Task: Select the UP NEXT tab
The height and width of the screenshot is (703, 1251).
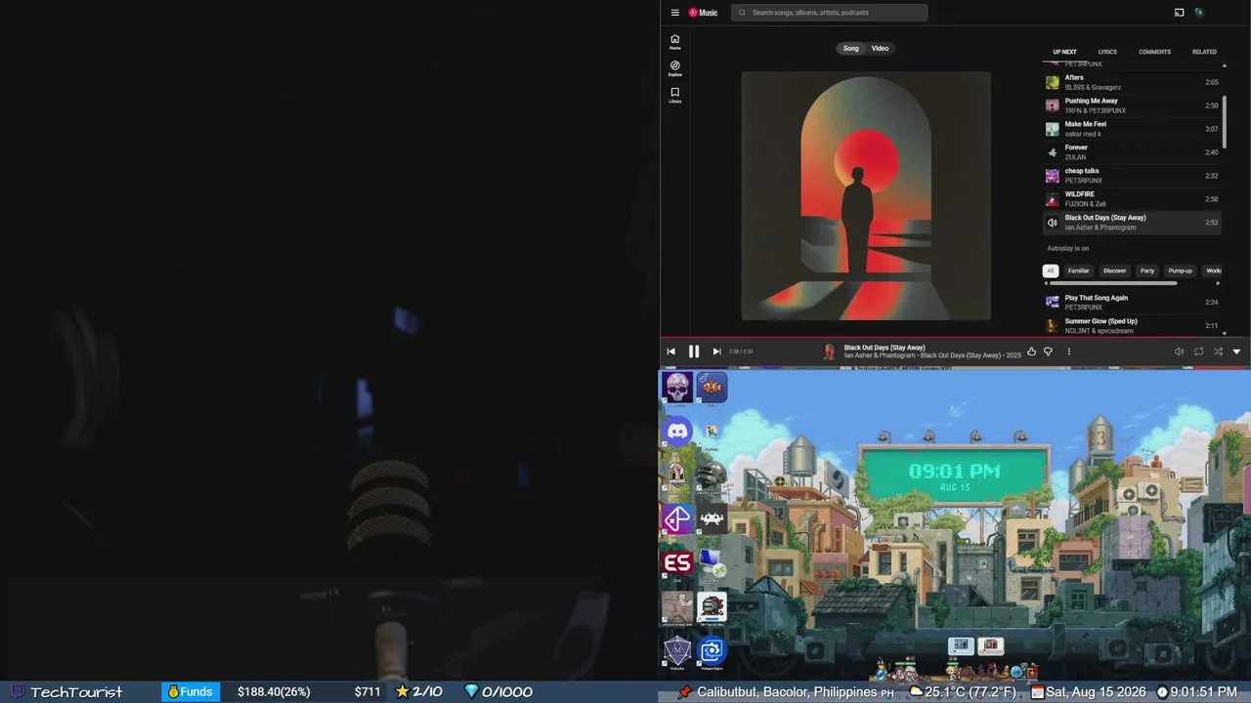Action: pos(1064,52)
